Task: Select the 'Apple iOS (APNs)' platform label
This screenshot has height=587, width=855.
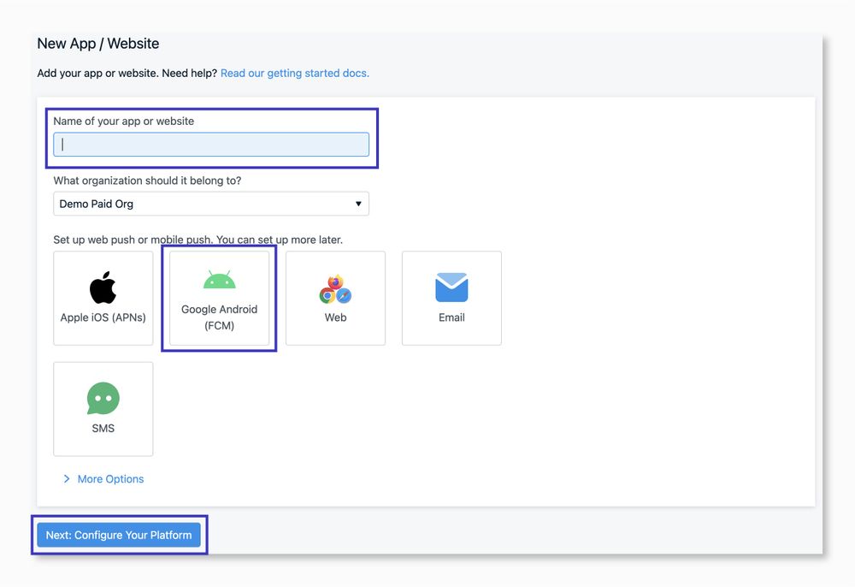Action: click(103, 317)
